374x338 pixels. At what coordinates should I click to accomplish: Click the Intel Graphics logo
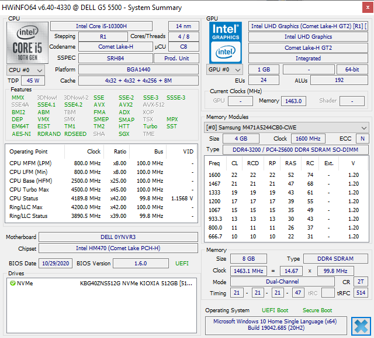(226, 43)
